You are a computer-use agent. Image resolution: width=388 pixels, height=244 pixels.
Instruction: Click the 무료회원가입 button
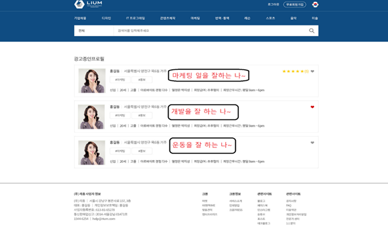(295, 5)
